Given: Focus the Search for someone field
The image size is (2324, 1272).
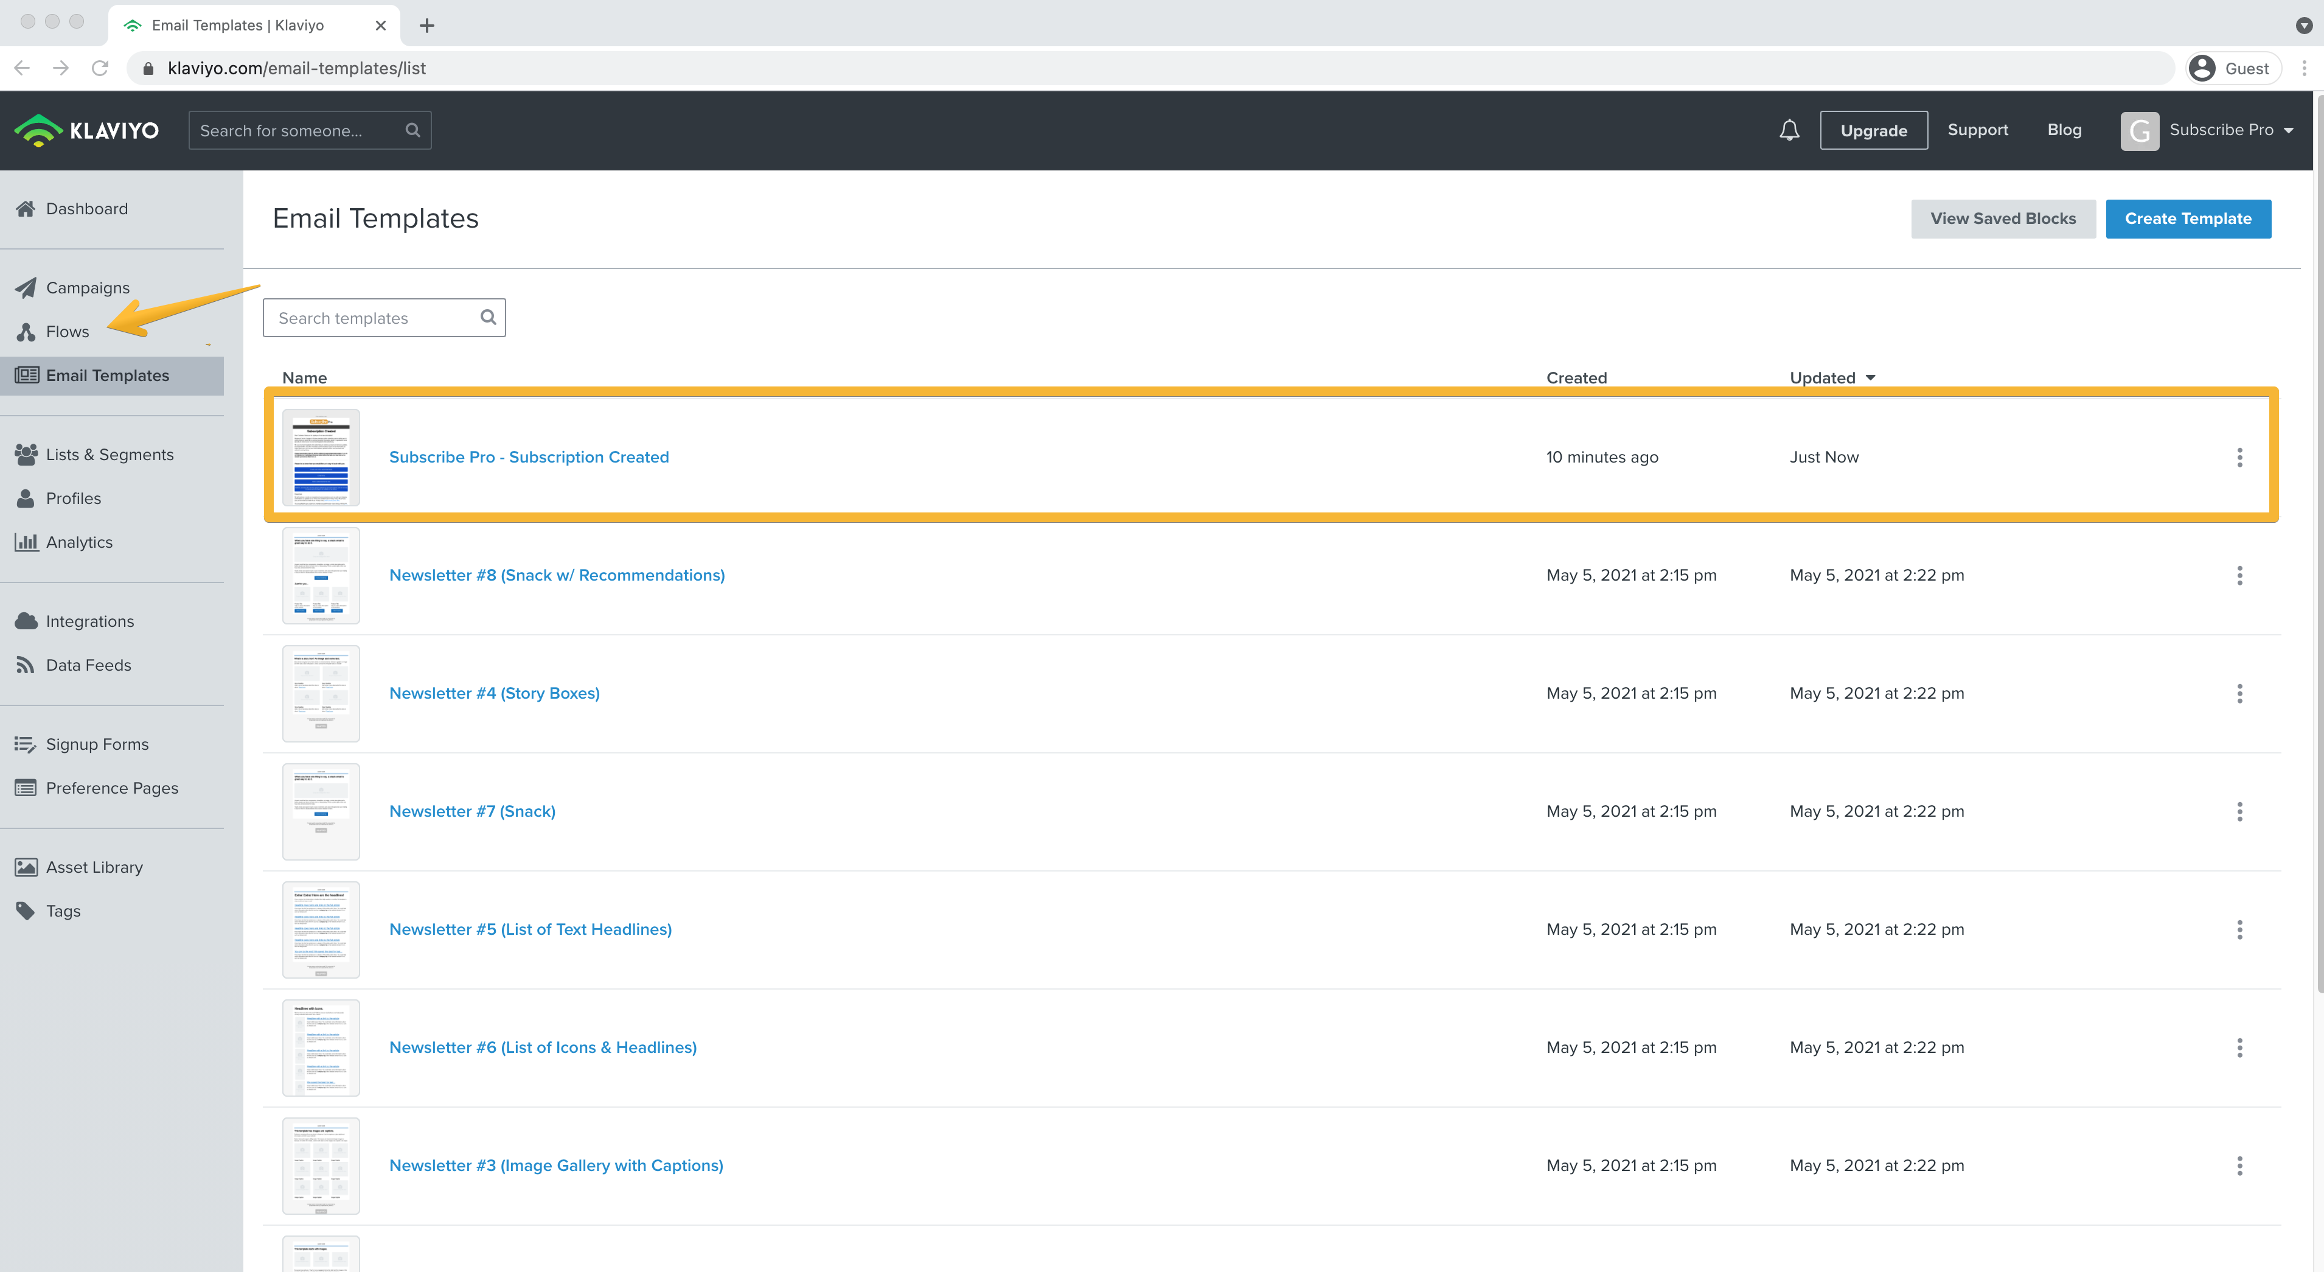Looking at the screenshot, I should click(x=310, y=130).
